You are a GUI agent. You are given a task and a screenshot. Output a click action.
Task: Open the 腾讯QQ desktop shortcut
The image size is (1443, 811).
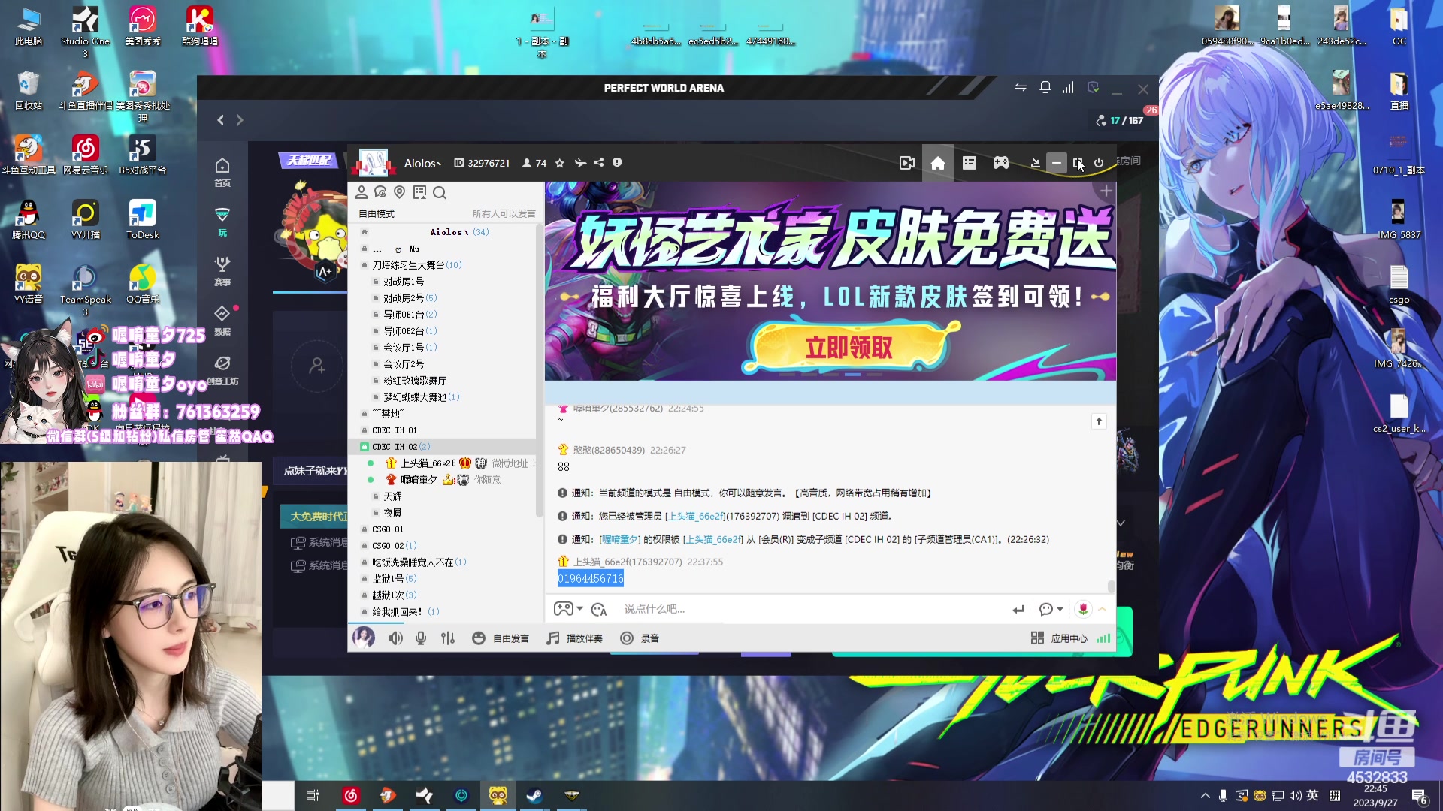(x=29, y=219)
